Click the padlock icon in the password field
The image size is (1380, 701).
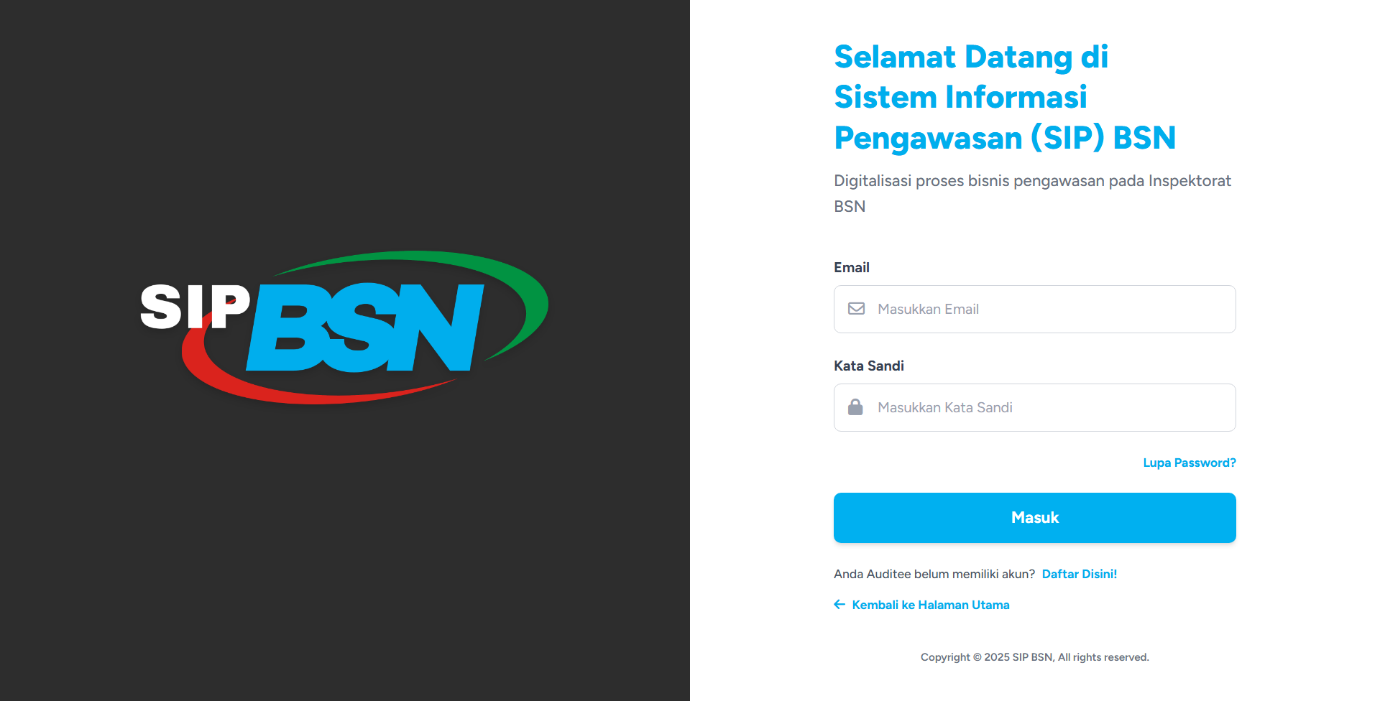click(856, 407)
